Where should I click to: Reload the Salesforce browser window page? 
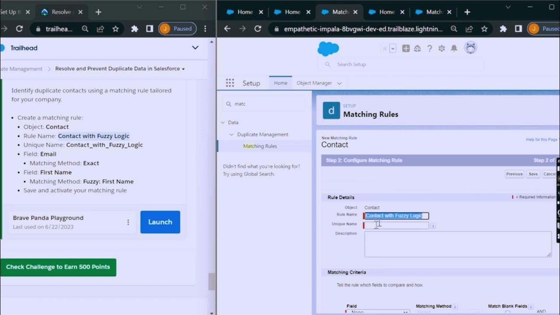pos(258,29)
